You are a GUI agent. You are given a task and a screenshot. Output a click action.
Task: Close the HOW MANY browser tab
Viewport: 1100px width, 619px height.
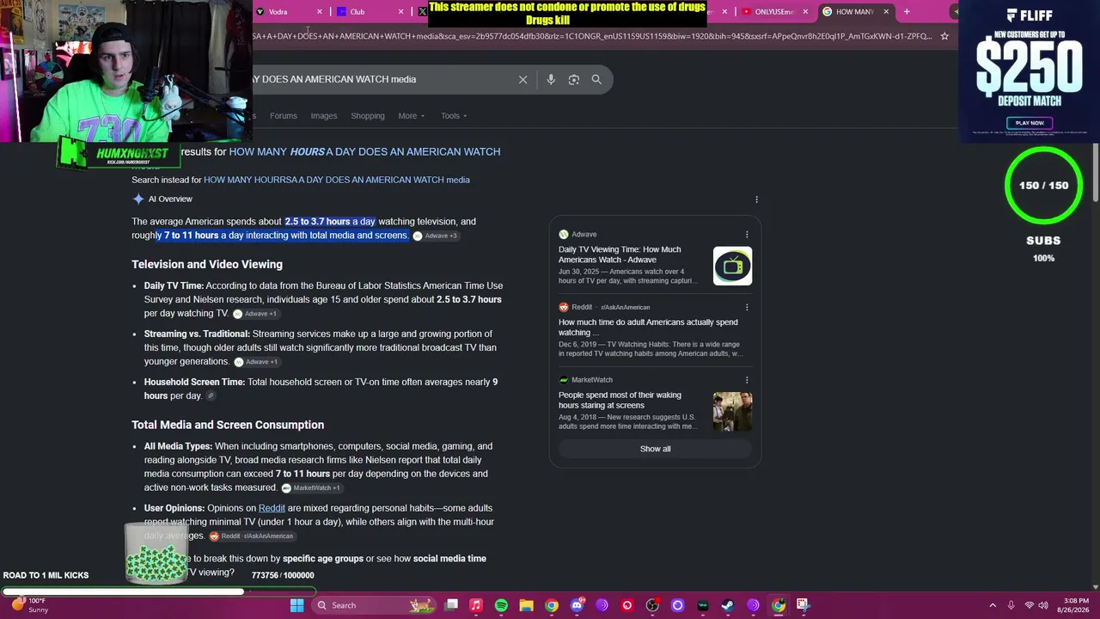886,12
